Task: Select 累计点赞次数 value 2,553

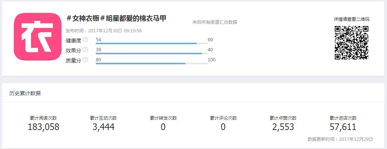Action: pyautogui.click(x=283, y=127)
